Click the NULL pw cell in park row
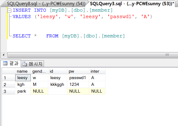The image size is (178, 126). tap(78, 91)
